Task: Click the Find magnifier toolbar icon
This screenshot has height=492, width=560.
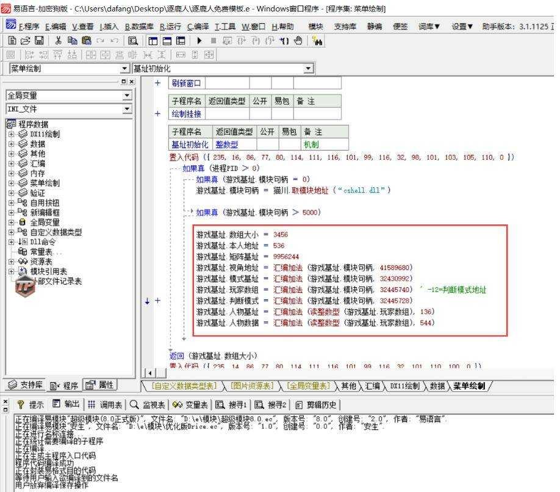Action: (133, 41)
